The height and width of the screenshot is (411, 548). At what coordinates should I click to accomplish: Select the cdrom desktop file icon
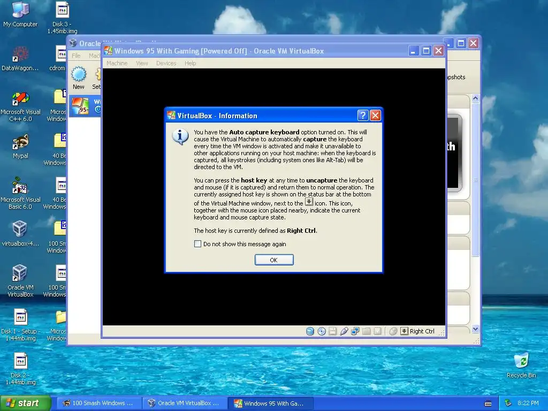coord(58,58)
